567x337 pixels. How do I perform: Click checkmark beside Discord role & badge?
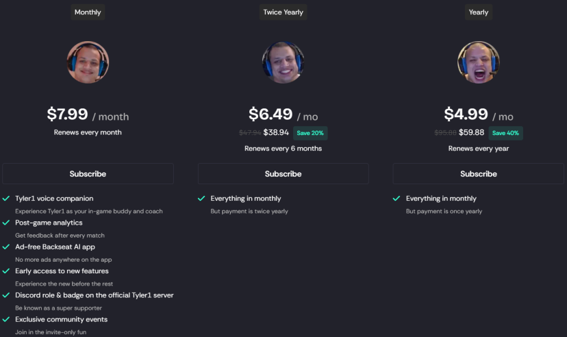6,295
